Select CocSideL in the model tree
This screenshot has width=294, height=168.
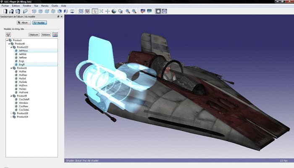24,110
